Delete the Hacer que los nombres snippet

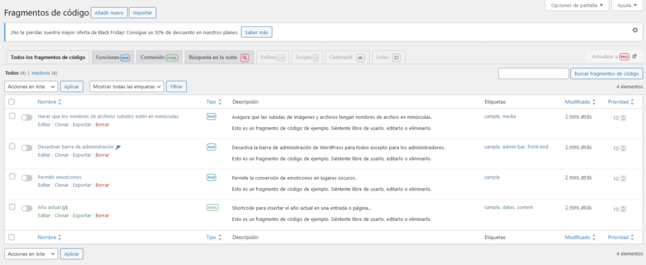[x=102, y=125]
